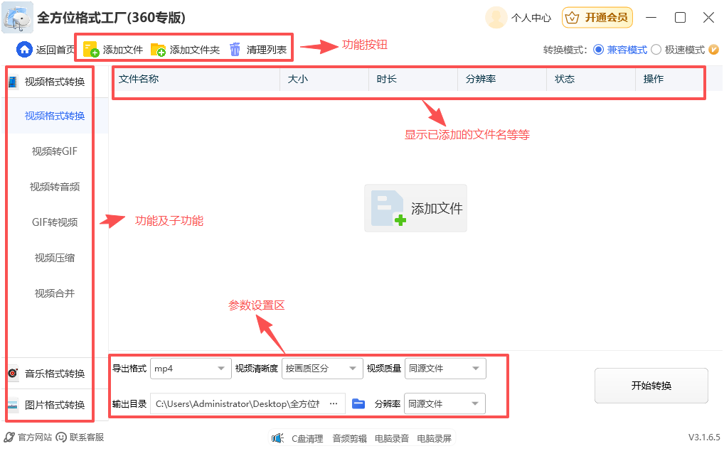This screenshot has height=451, width=724.
Task: Click the Return to Home icon
Action: tap(25, 50)
